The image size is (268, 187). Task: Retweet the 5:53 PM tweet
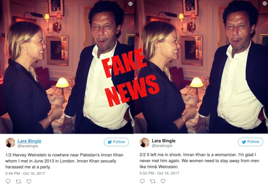152,181
